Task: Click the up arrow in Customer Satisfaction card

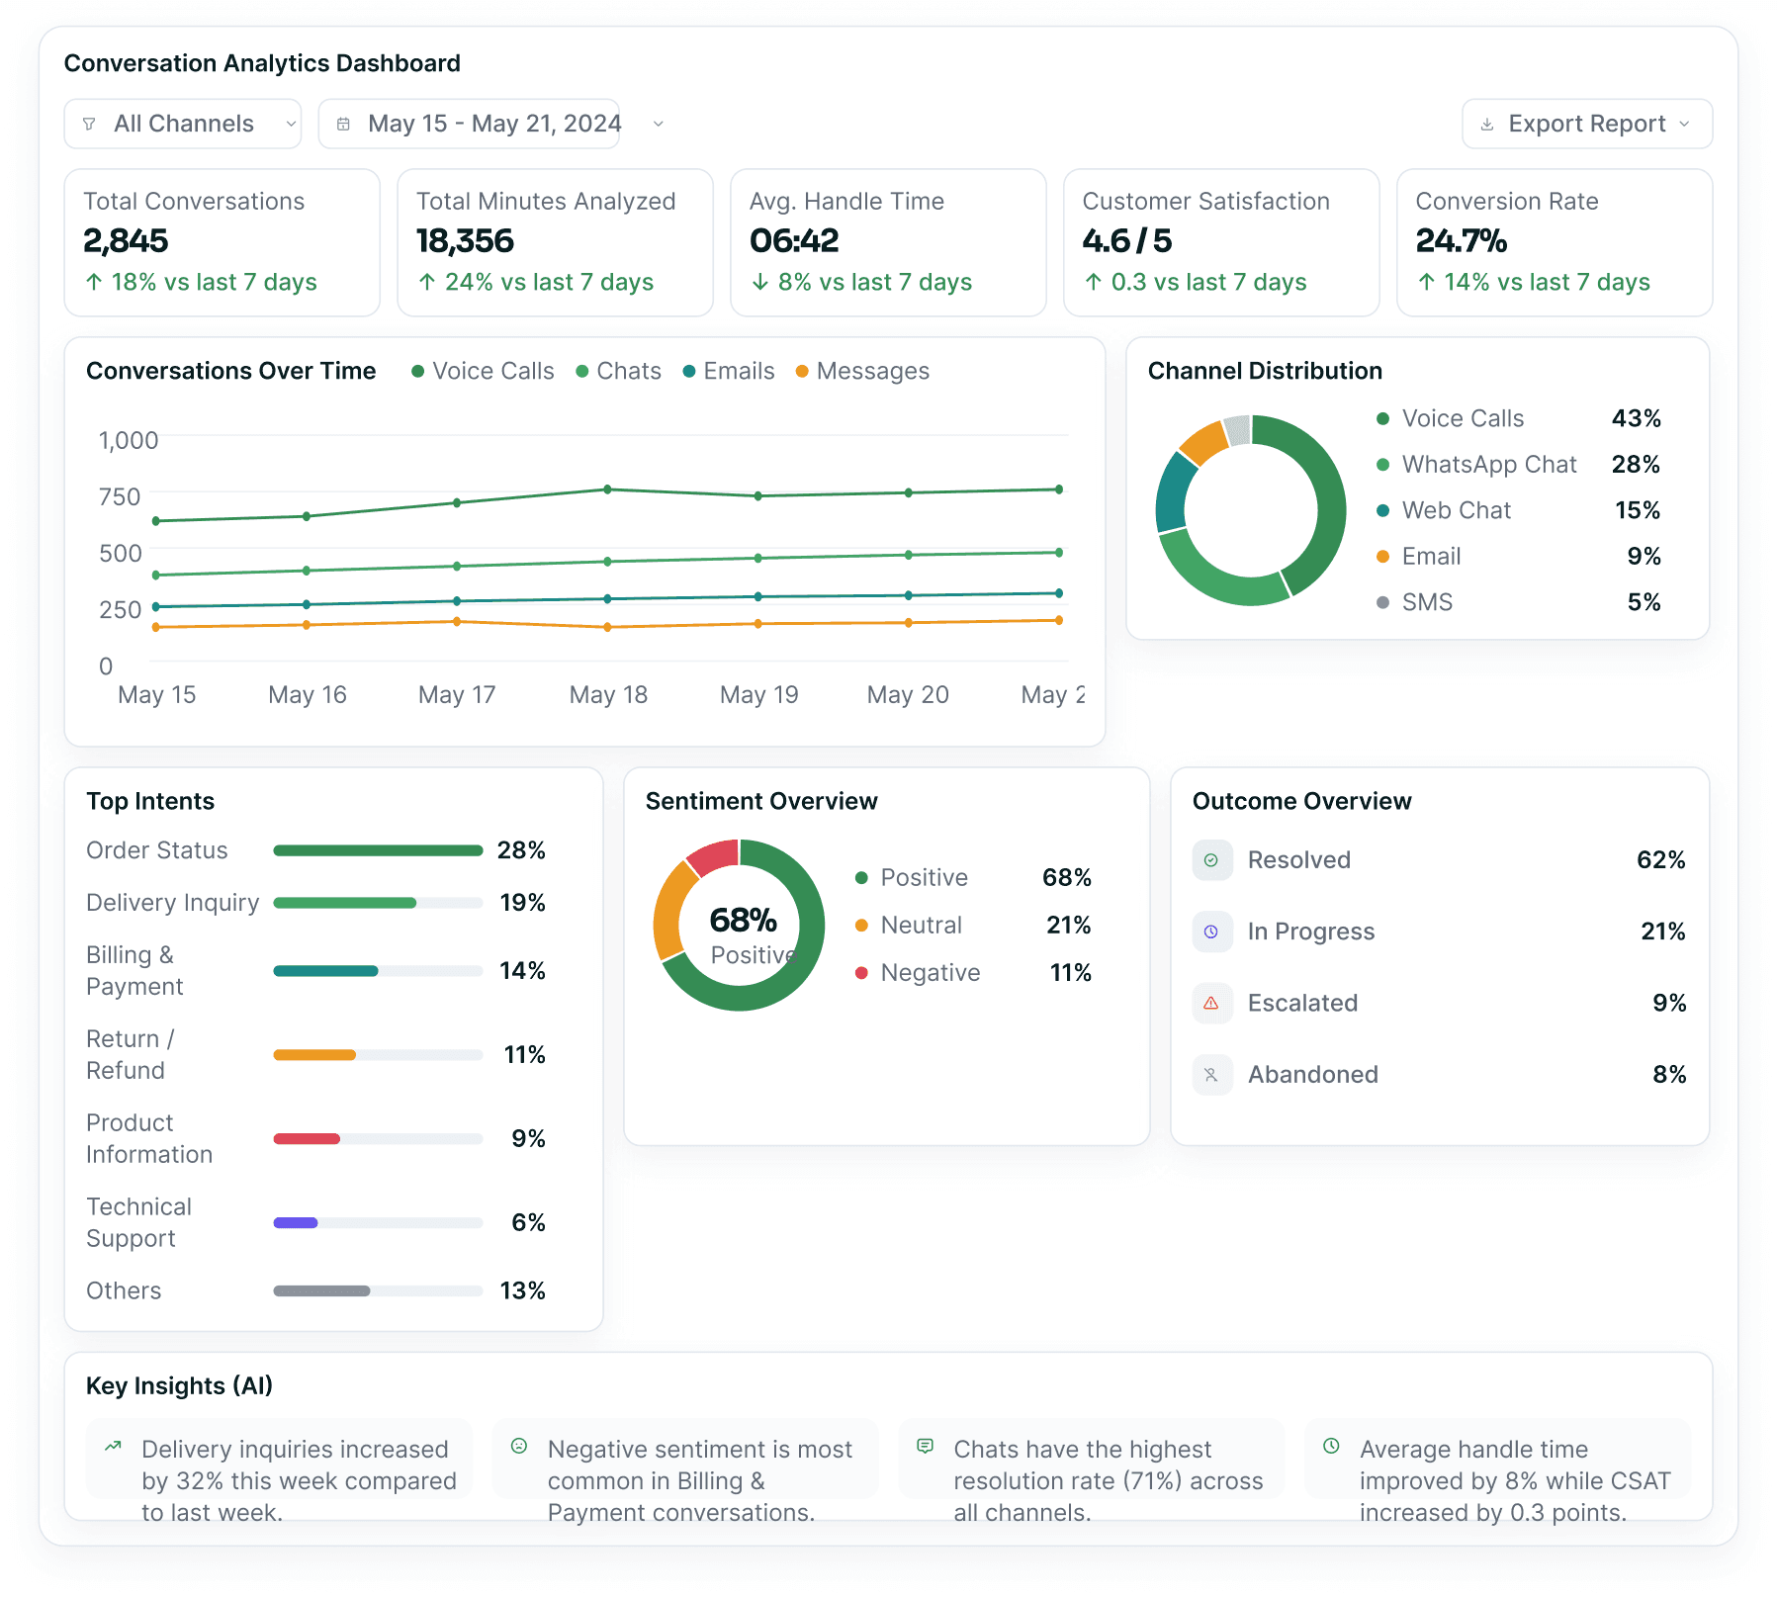Action: (1094, 282)
